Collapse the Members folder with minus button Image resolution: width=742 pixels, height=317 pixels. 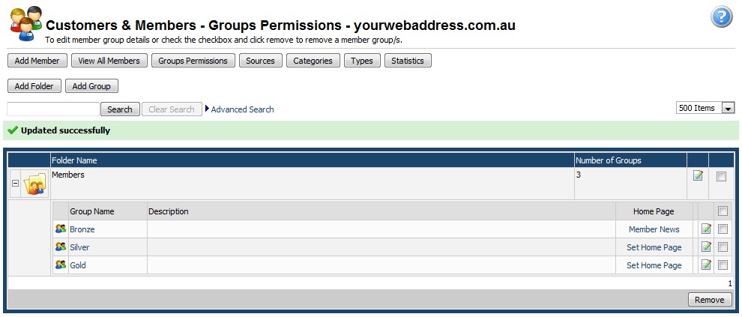[15, 183]
